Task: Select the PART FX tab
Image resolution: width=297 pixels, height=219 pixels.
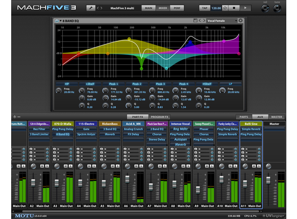Action: [x=138, y=117]
